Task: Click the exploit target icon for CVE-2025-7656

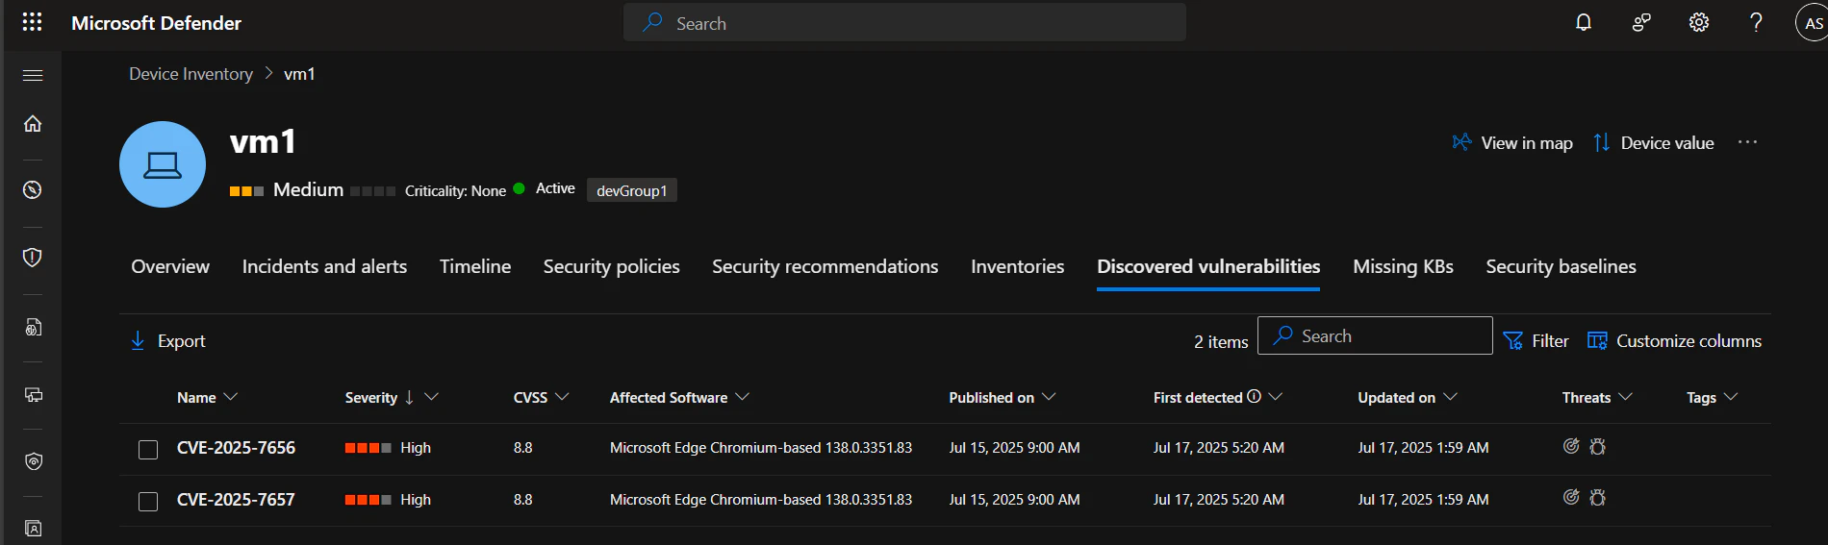Action: click(1571, 446)
